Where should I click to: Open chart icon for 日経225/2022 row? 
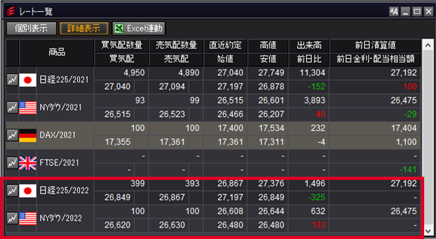[x=12, y=190]
